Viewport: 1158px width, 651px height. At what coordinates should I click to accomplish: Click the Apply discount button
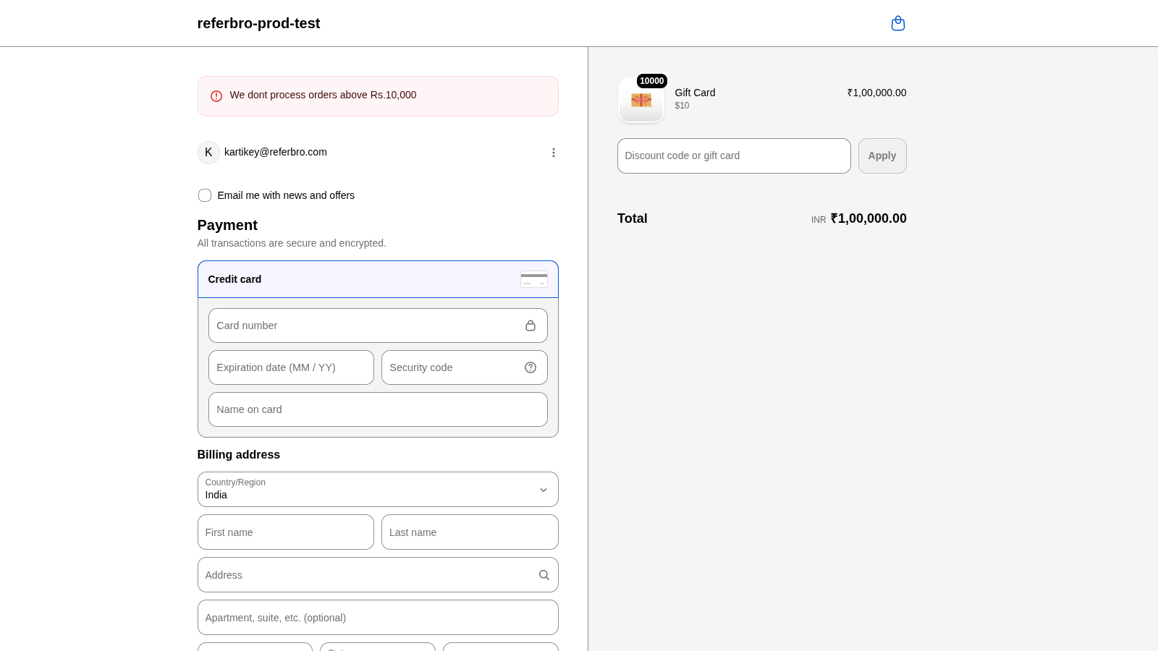(882, 156)
